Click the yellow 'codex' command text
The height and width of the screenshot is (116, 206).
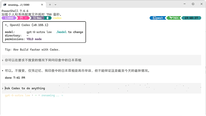[57, 18]
